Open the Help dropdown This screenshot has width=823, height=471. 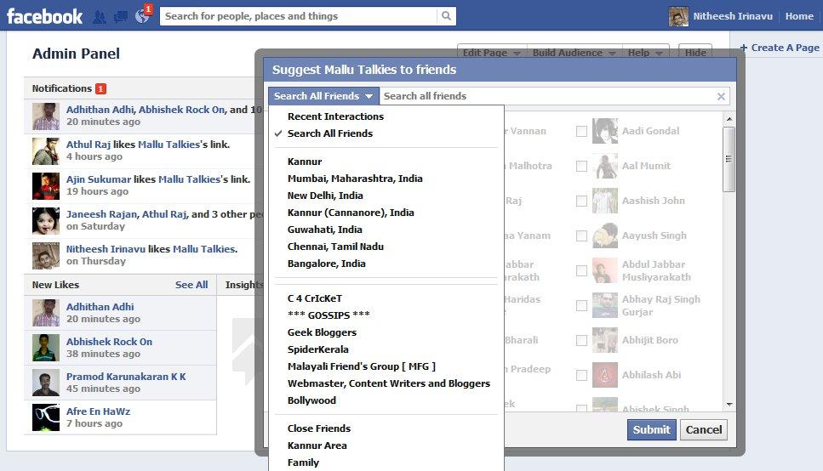click(x=646, y=53)
